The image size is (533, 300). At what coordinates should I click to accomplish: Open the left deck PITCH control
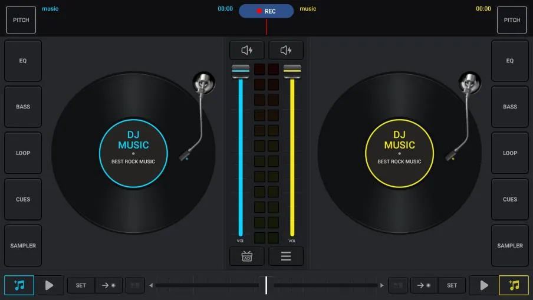(x=21, y=19)
